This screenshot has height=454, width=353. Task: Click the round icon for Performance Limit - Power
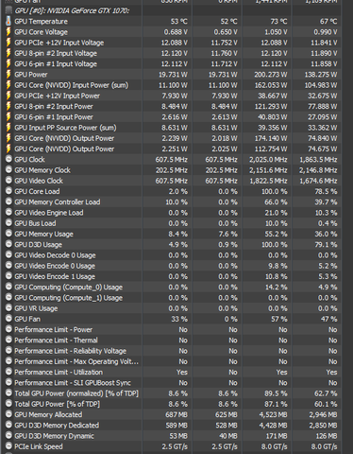[8, 329]
